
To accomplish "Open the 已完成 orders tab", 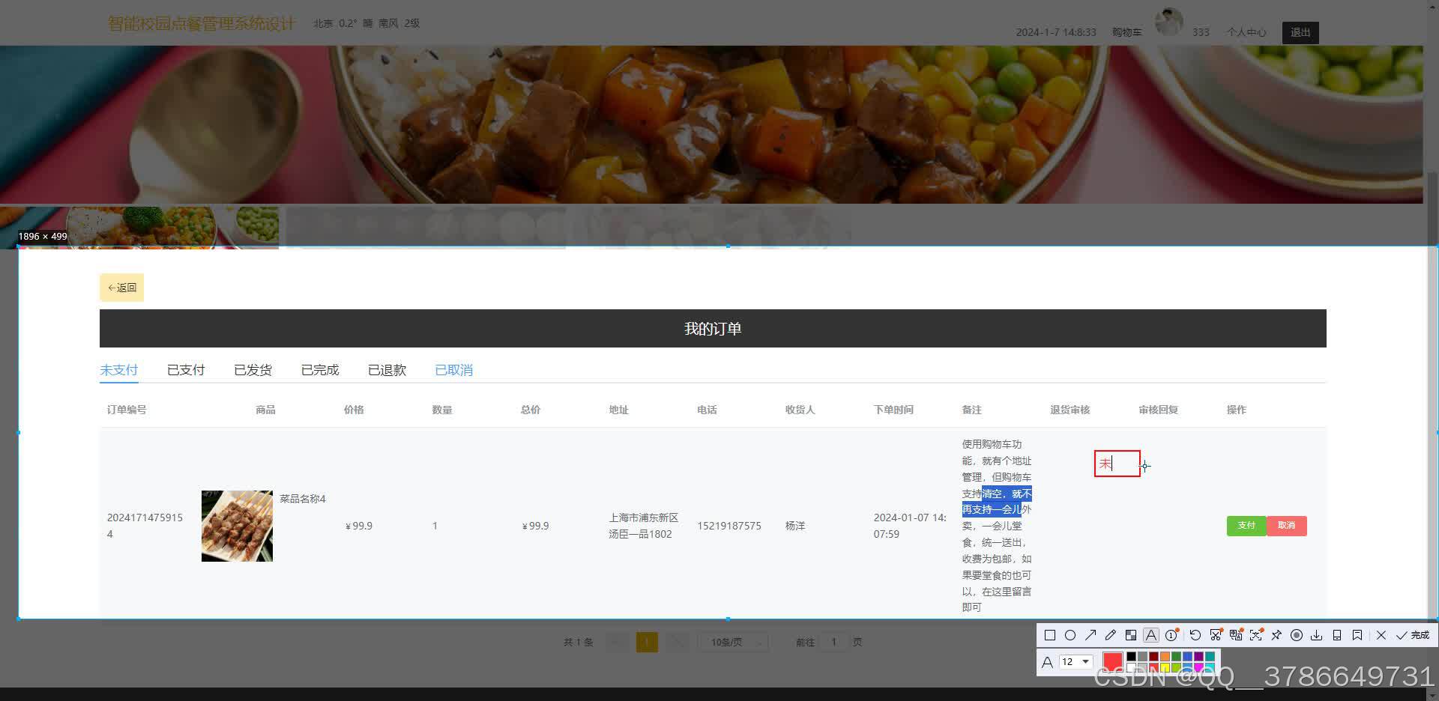I will click(319, 369).
